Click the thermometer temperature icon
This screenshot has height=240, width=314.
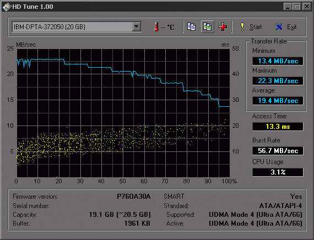[x=156, y=26]
